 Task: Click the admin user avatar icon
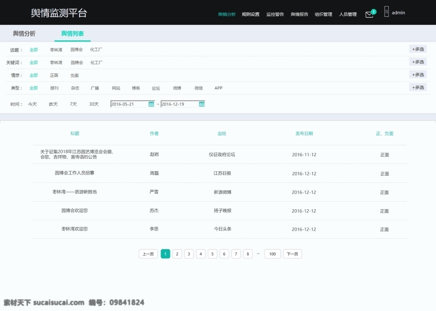387,12
